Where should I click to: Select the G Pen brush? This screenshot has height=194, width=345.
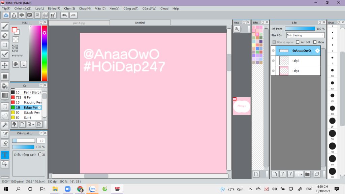tap(26, 97)
